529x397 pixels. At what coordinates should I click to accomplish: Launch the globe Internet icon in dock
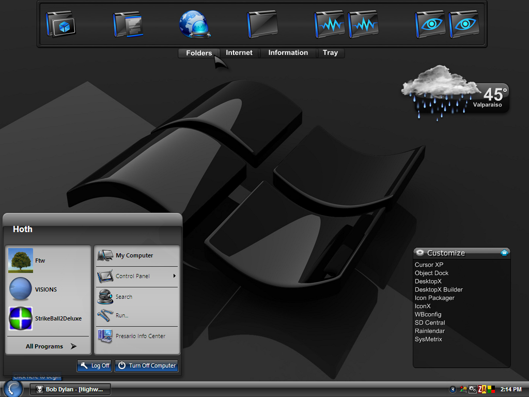(195, 24)
